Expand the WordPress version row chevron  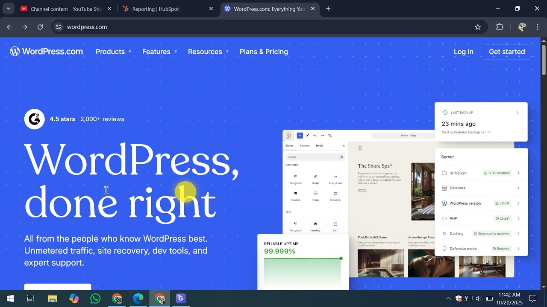(x=518, y=203)
